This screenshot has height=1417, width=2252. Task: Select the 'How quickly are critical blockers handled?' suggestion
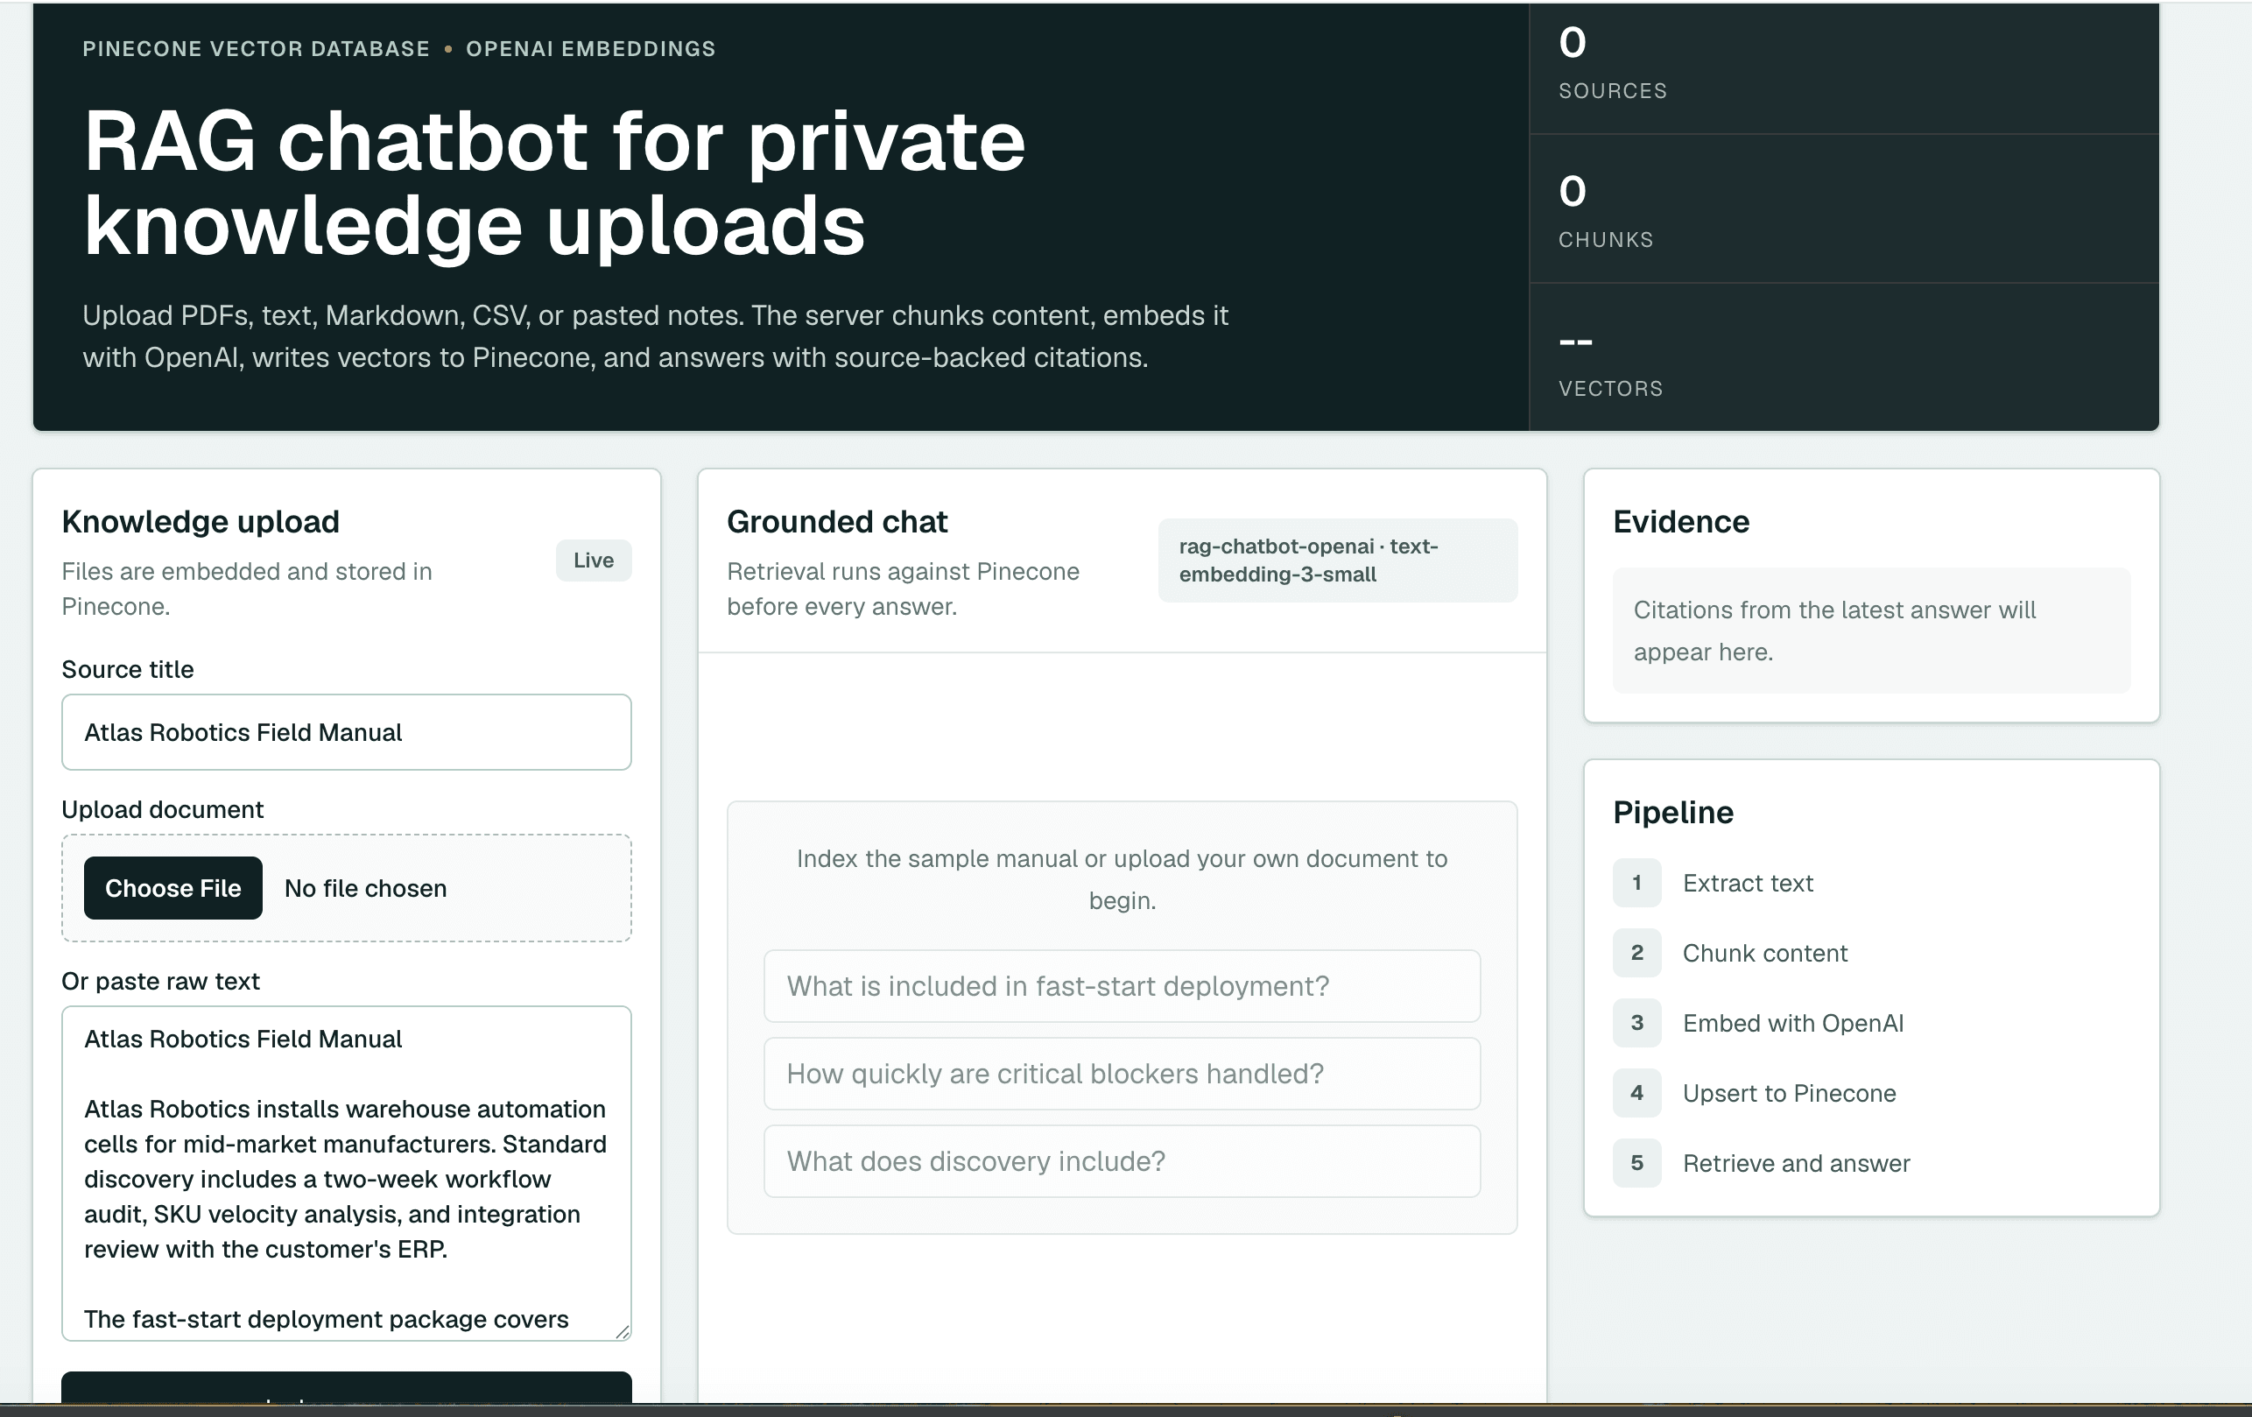tap(1122, 1074)
